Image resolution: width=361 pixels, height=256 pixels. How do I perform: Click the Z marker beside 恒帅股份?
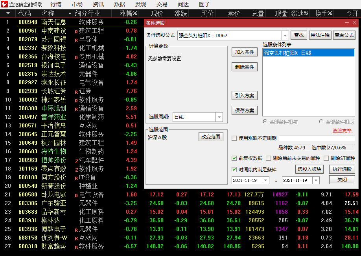76,160
